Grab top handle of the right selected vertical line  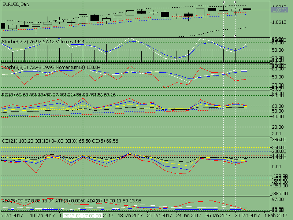pos(235,2)
